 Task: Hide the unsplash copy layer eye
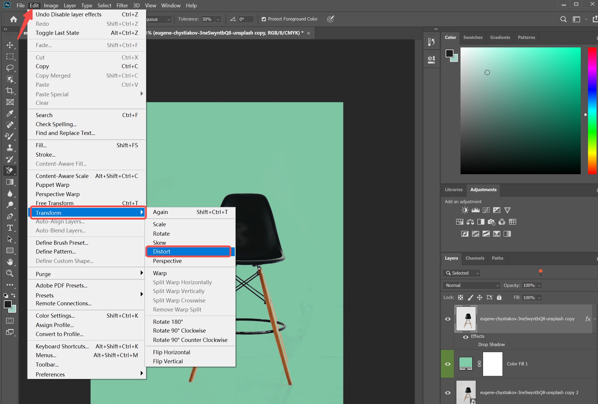448,319
